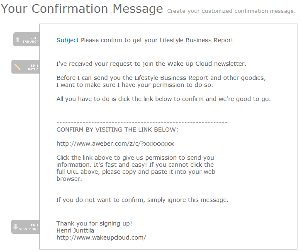Viewport: 302px width, 252px height.
Task: Click the 'CONFIRM BY VISITING THE LINK BELOW' text
Action: [x=117, y=130]
